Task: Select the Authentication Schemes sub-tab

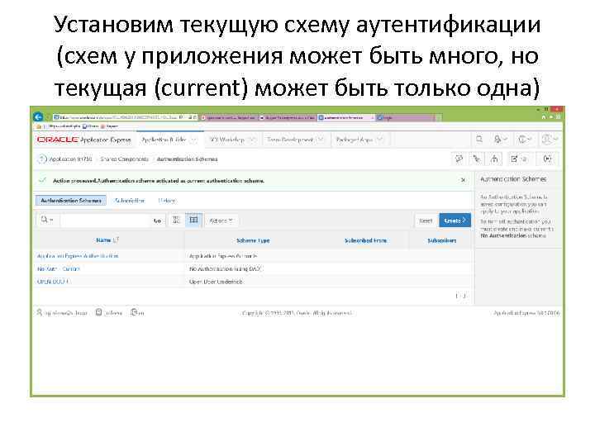Action: 71,200
